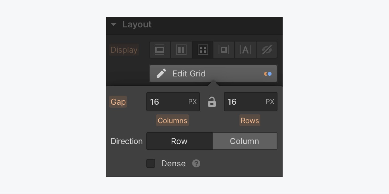Select the Block display icon
The image size is (389, 194).
click(x=160, y=50)
